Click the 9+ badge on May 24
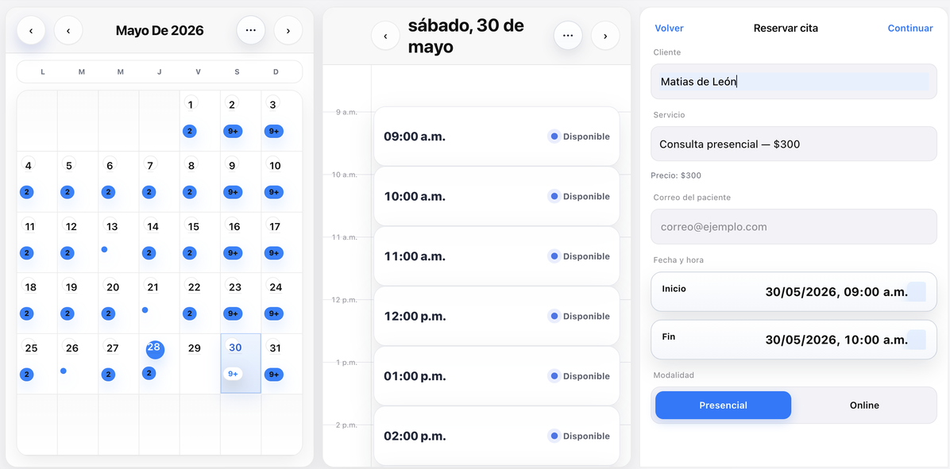 274,313
